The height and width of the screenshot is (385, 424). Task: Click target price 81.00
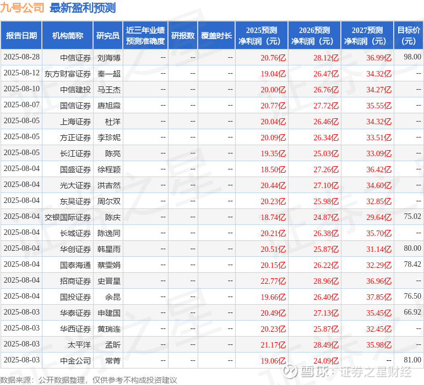412,360
